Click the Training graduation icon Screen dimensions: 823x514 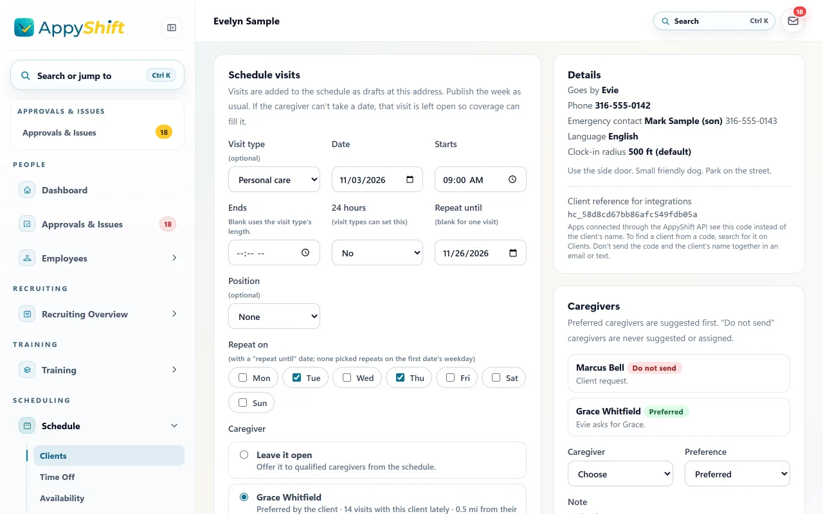point(27,370)
